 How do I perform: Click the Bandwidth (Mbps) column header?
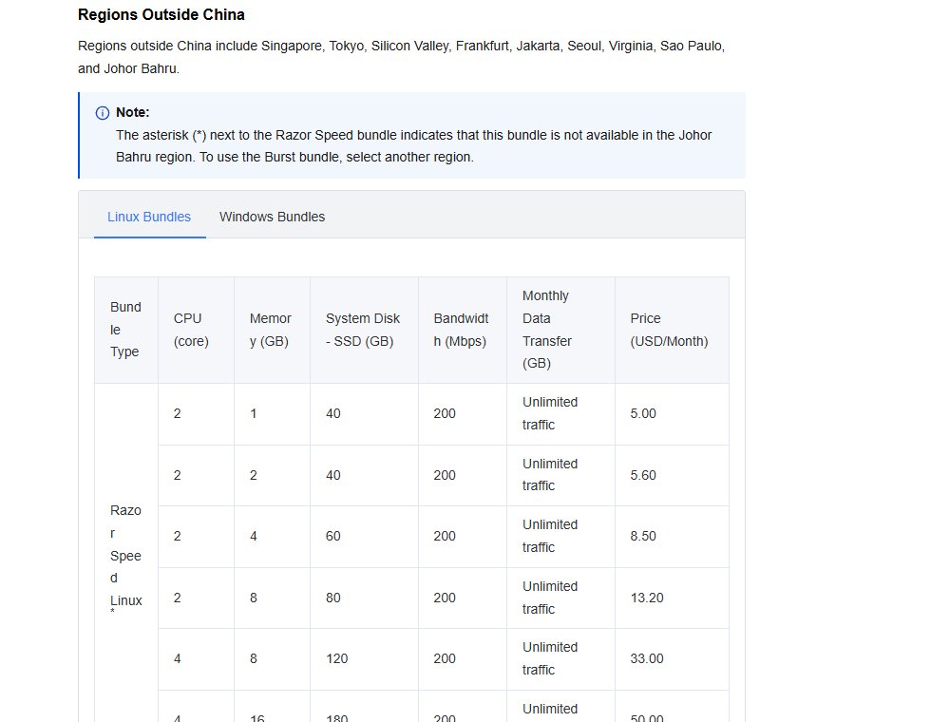pos(463,330)
